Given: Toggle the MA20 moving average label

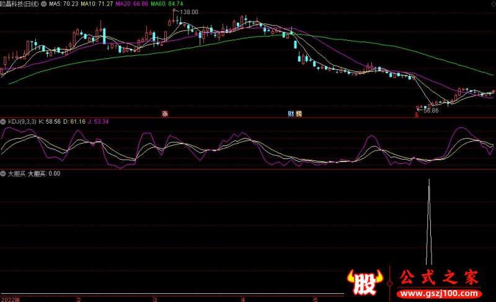Looking at the screenshot, I should 130,4.
